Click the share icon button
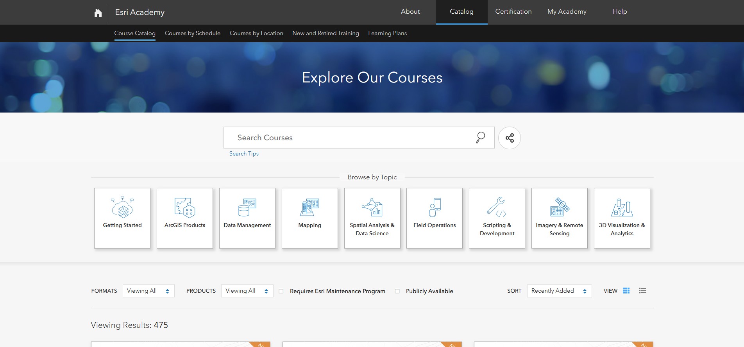This screenshot has width=744, height=347. [509, 138]
